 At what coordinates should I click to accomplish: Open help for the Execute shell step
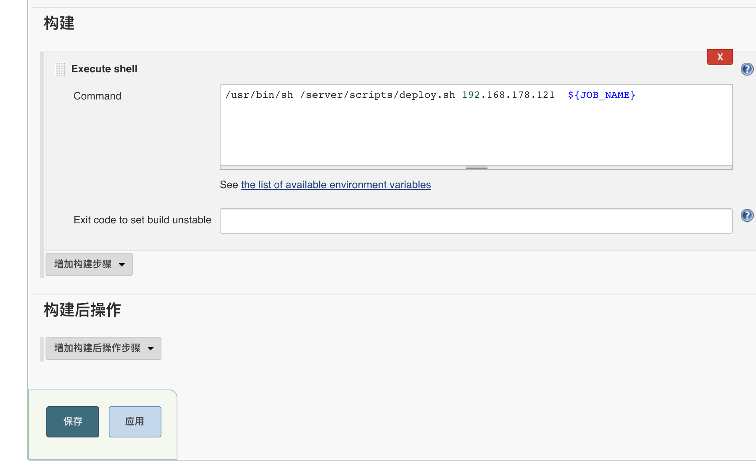(747, 69)
